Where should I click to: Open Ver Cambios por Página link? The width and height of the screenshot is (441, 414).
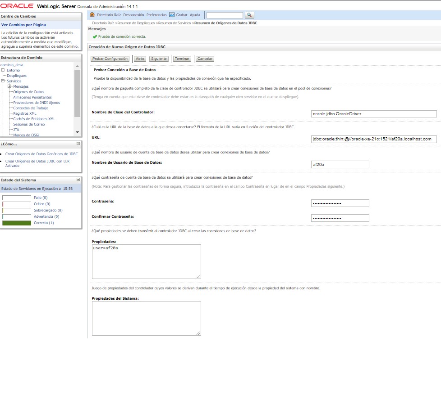pyautogui.click(x=23, y=25)
